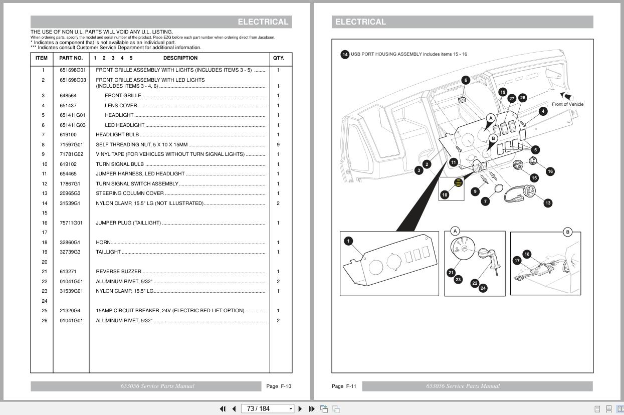Click diagram callout number 1
Viewport: 624px width, 415px height.
348,241
